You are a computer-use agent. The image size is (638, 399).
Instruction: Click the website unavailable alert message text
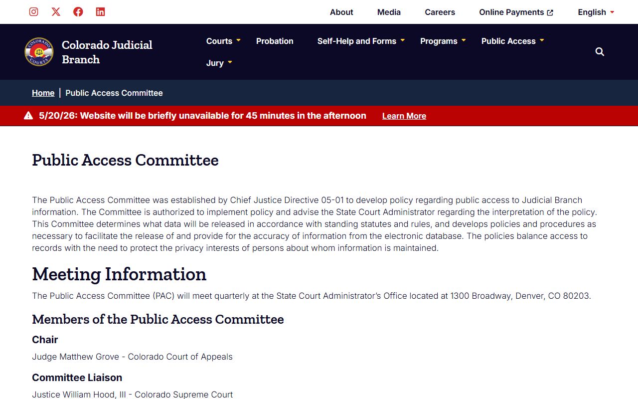pos(202,116)
